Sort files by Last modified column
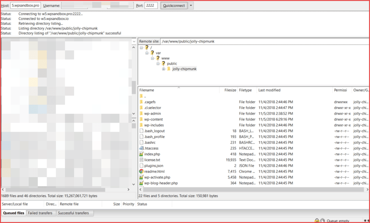The image size is (370, 223). (x=269, y=90)
